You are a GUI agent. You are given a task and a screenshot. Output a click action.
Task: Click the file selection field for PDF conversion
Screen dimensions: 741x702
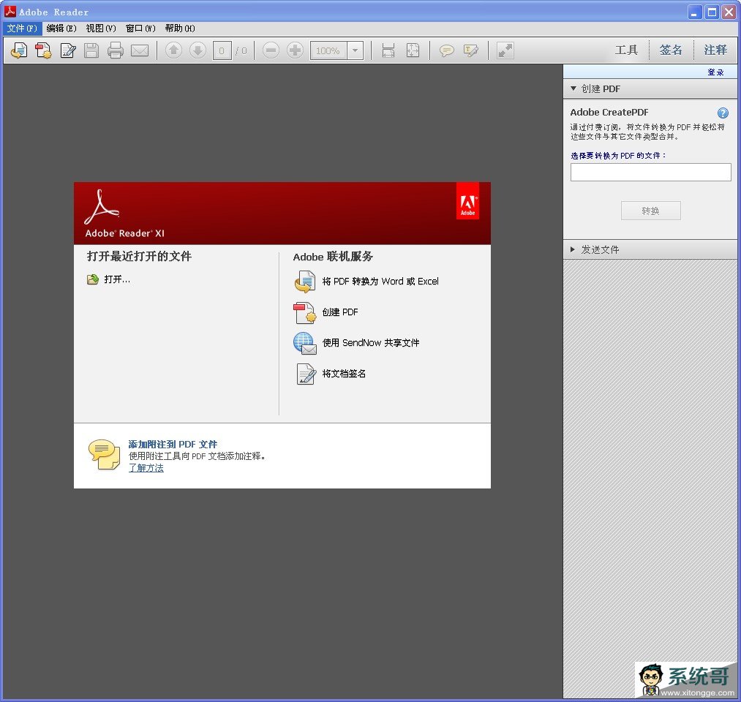(x=650, y=173)
